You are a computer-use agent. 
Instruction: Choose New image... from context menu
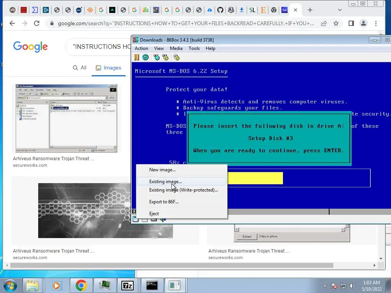181,170
